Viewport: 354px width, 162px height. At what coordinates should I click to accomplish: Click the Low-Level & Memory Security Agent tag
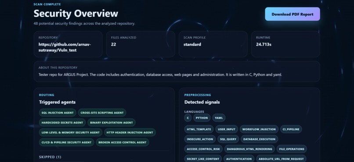[70, 133]
